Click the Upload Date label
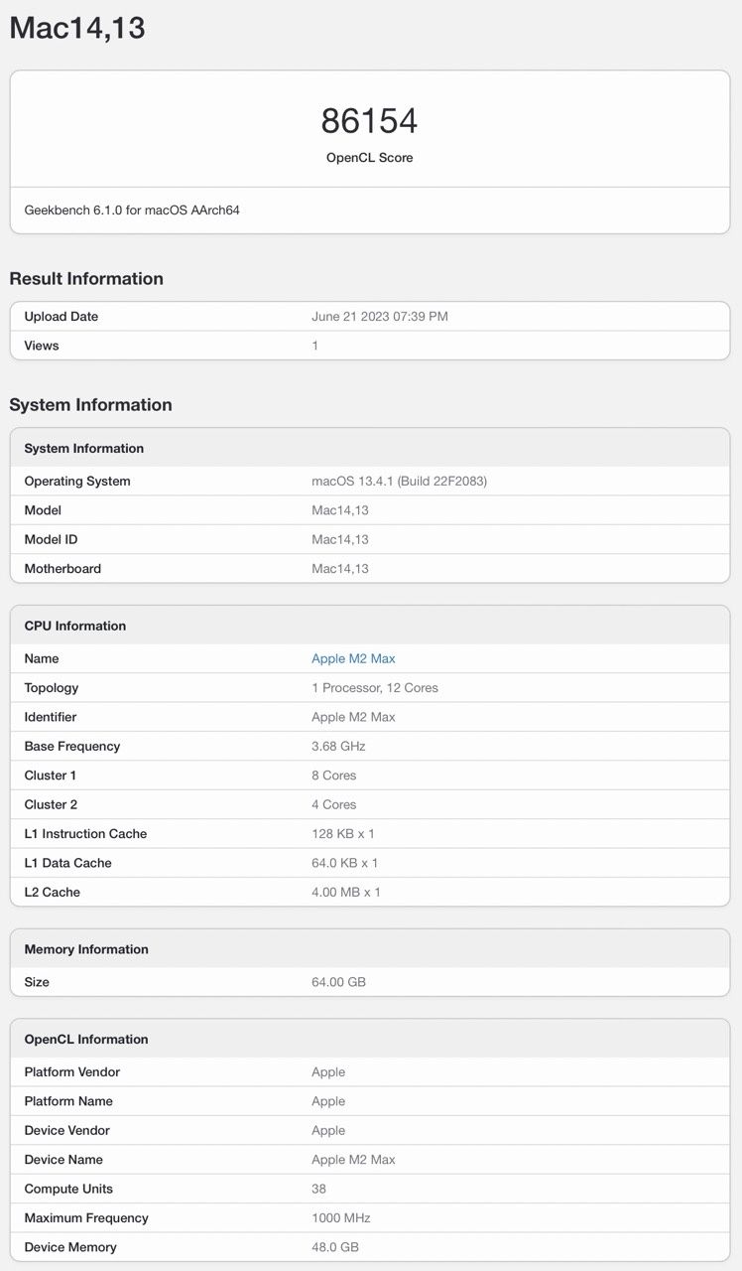Screen dimensions: 742x1271 (x=62, y=317)
